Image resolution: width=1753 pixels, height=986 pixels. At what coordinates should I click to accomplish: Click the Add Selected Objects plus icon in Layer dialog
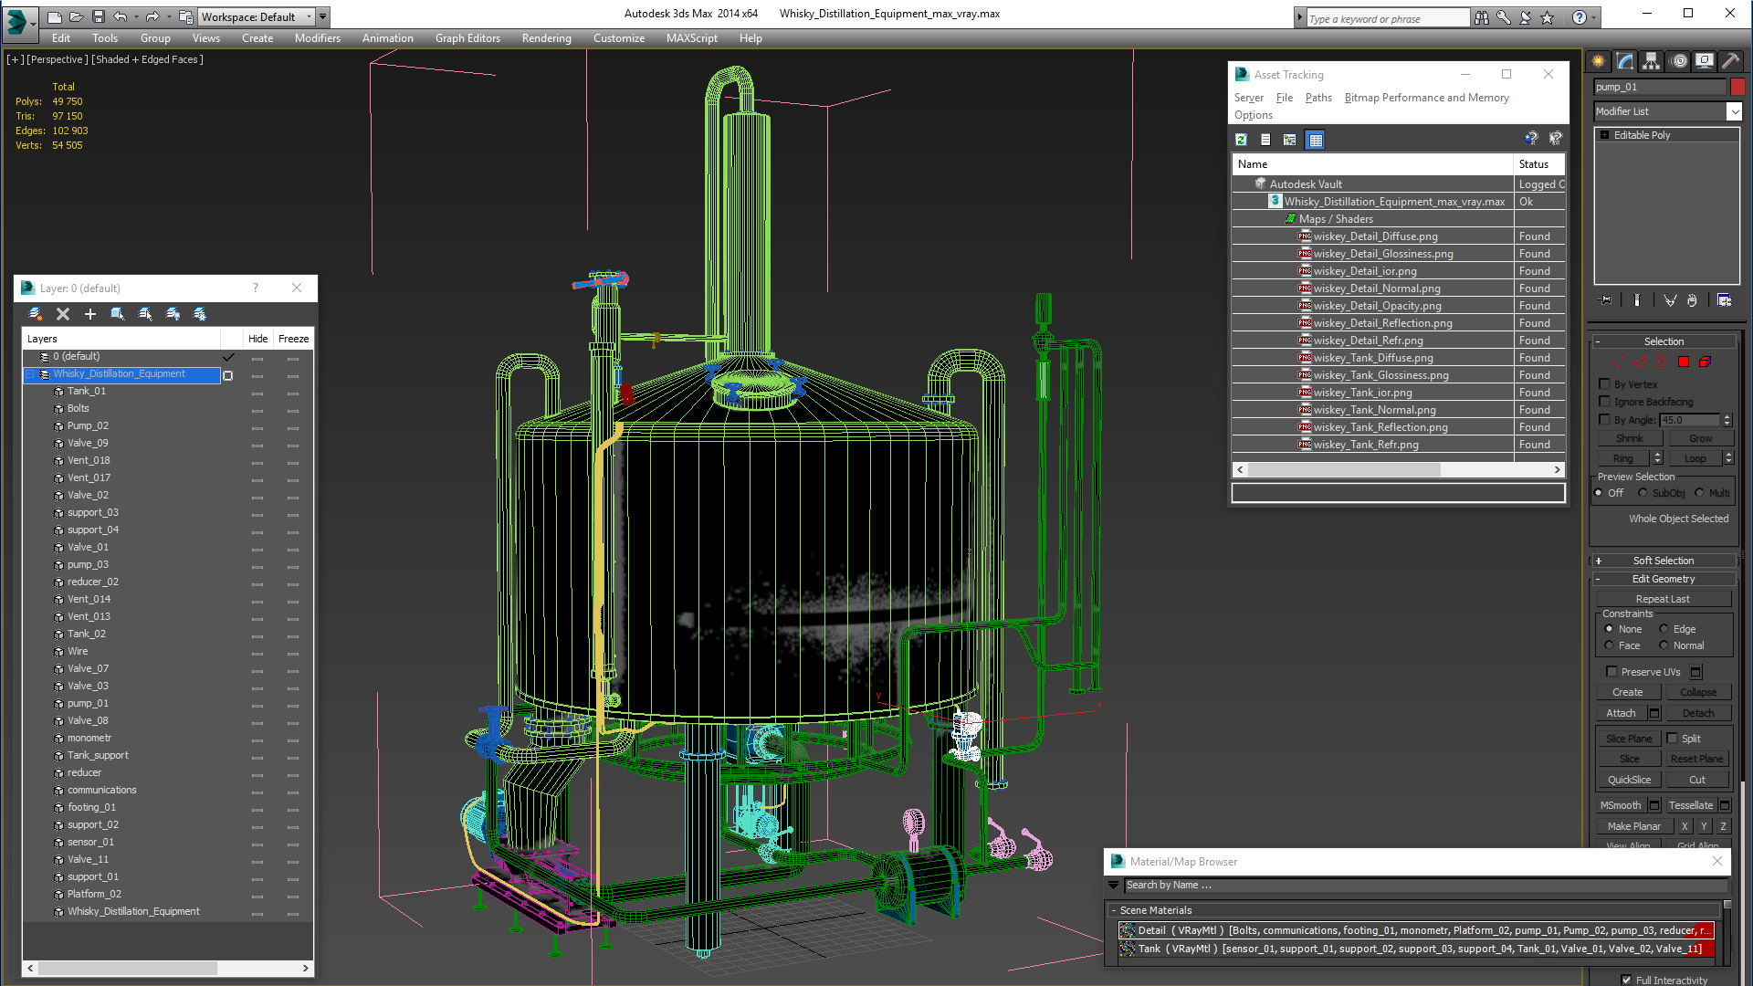click(90, 314)
